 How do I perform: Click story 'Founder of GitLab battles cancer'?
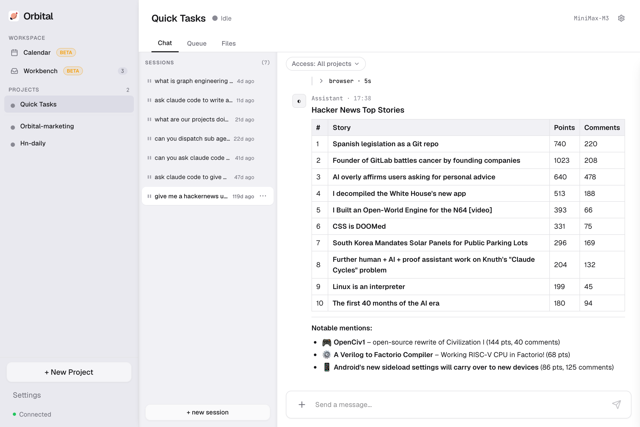[426, 160]
